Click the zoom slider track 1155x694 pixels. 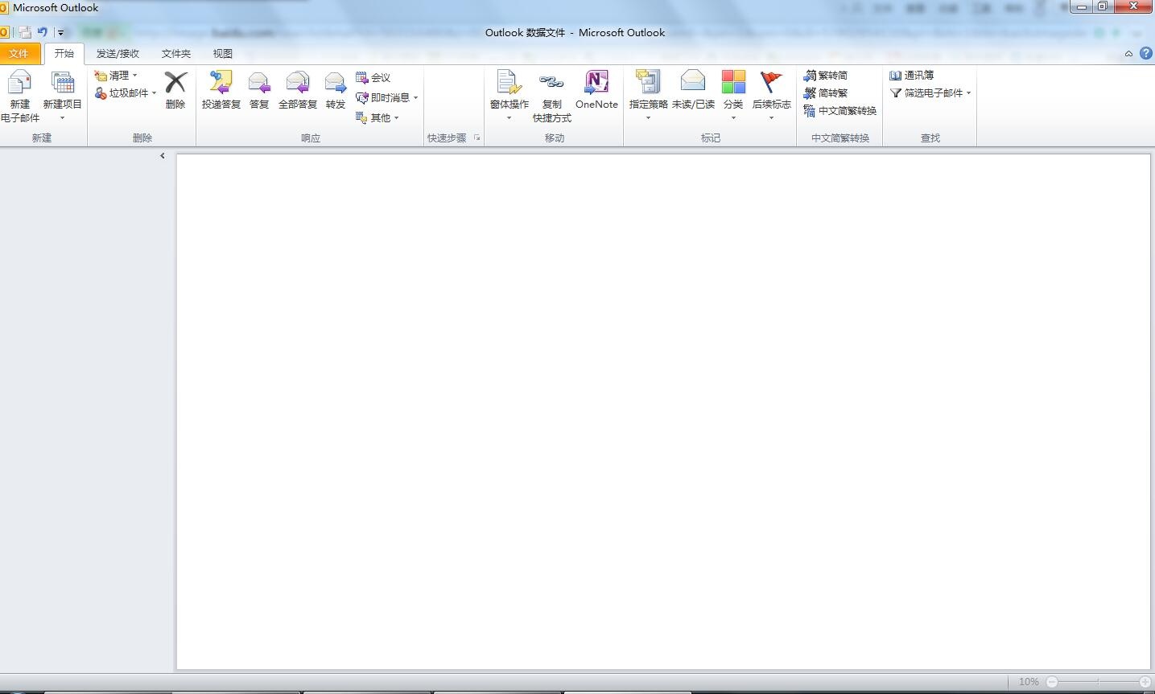tap(1098, 682)
